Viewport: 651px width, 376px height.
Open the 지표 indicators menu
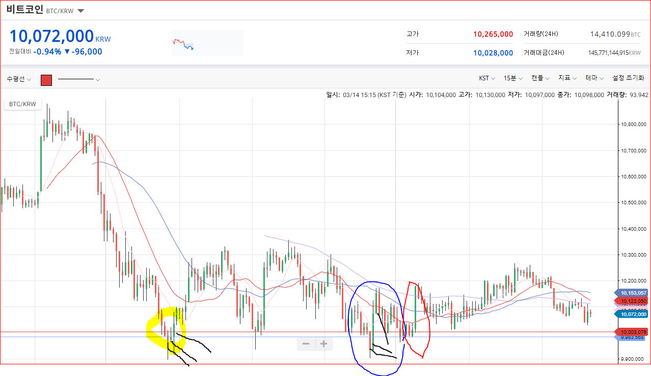[567, 78]
